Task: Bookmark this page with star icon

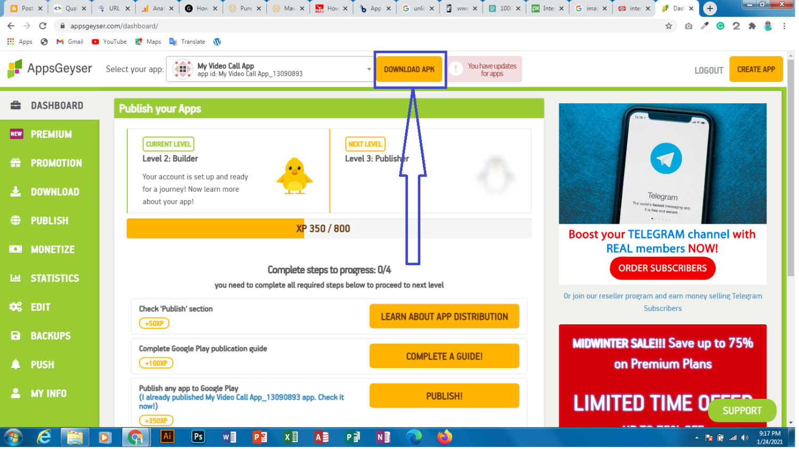Action: click(668, 26)
